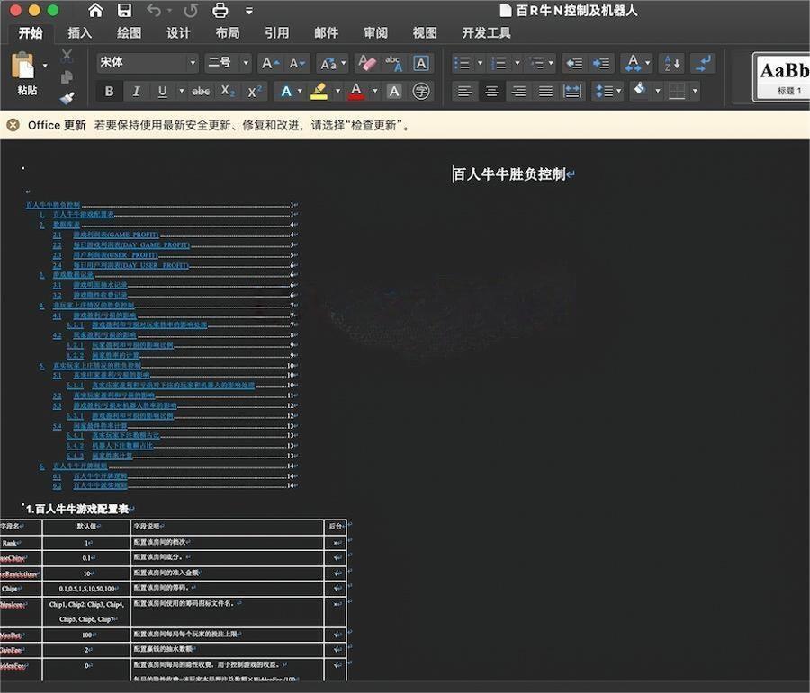The height and width of the screenshot is (693, 810).
Task: Cut selection with scissors icon
Action: (x=67, y=56)
